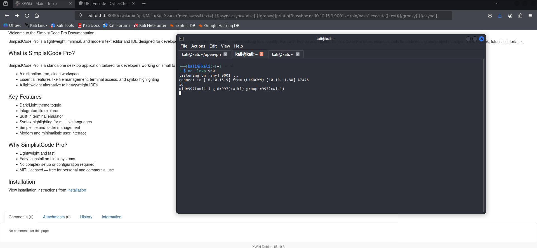Close the last kali@kali: ~ terminal tab
This screenshot has width=537, height=248.
pyautogui.click(x=298, y=54)
